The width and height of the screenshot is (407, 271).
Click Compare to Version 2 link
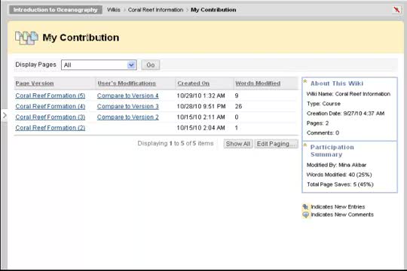point(128,117)
